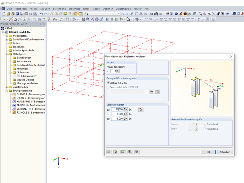
Task: Open the Bearbeiten menu
Action: [21, 9]
